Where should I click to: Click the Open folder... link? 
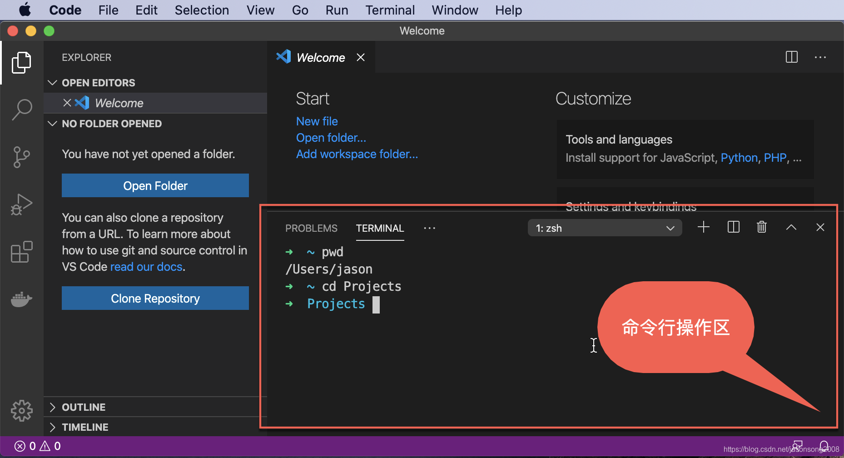[x=331, y=138]
